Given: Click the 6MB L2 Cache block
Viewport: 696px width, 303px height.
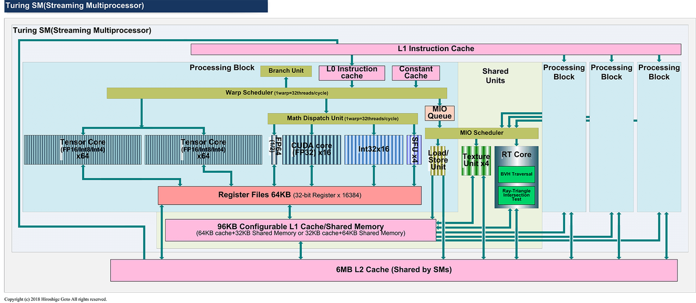Looking at the screenshot, I should tap(394, 270).
